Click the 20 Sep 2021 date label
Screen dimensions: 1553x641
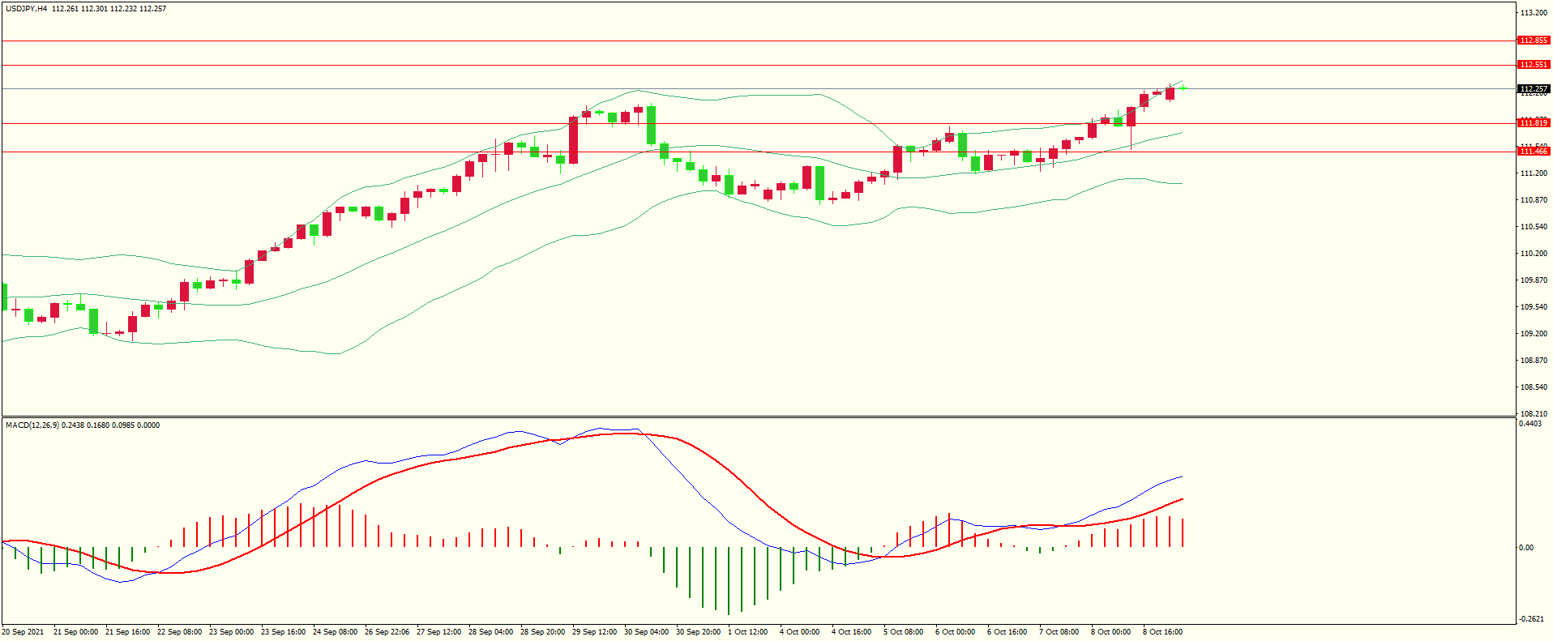24,632
